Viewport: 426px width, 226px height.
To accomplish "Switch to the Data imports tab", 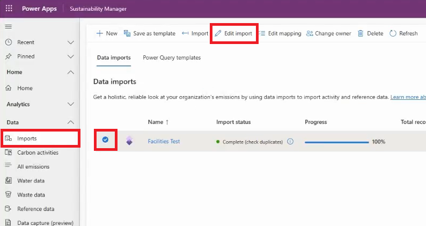I will pos(114,57).
